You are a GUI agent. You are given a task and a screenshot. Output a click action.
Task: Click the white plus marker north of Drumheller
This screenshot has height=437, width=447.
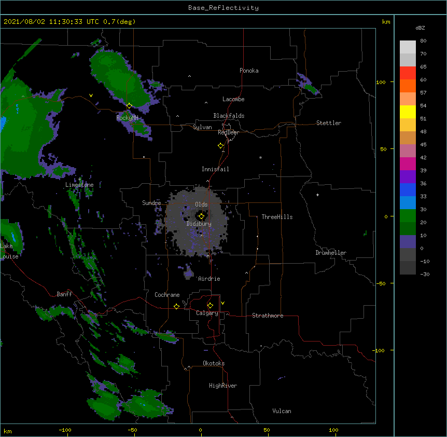coord(317,195)
